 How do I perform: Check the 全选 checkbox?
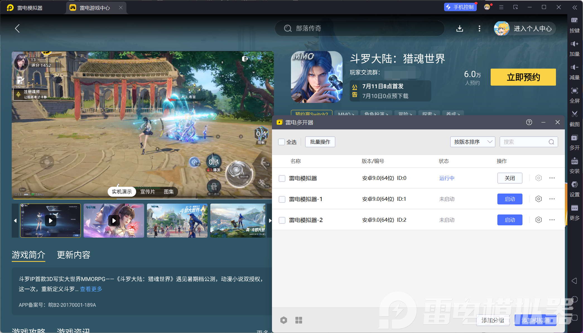tap(281, 142)
